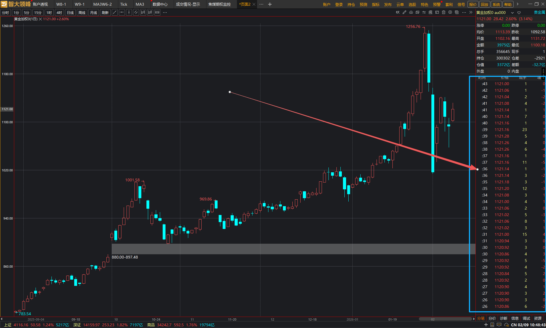Click the trash can delete drawings icon
This screenshot has height=328, width=546.
444,13
